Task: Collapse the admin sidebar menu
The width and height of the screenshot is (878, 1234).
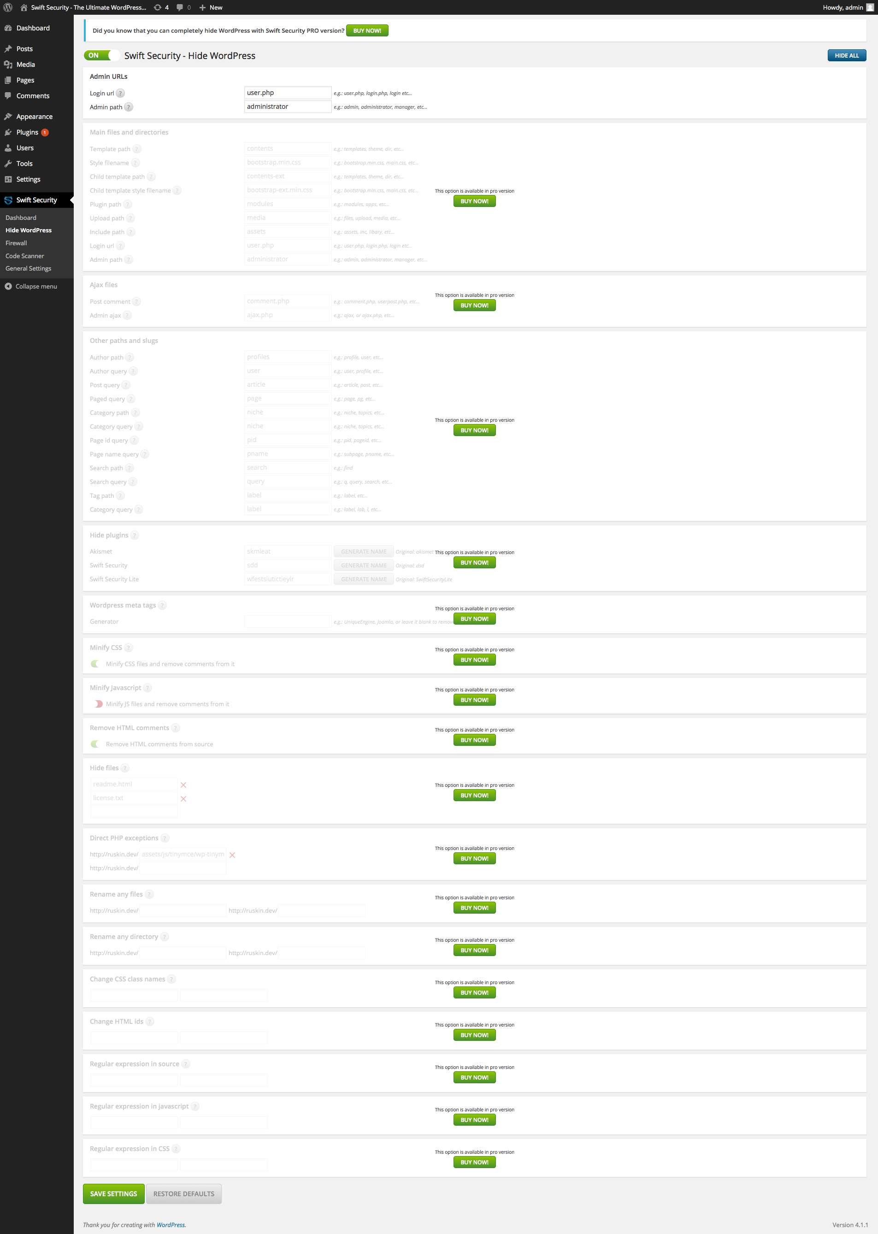Action: pos(31,287)
